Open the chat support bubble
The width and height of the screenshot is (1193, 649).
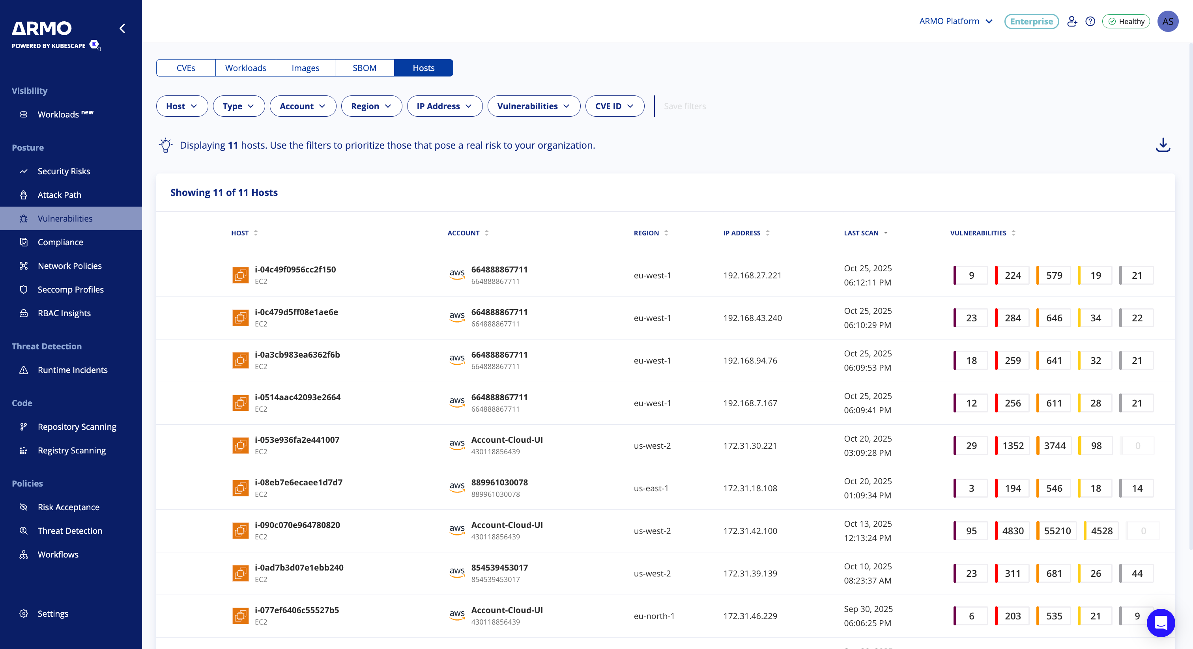click(x=1160, y=623)
